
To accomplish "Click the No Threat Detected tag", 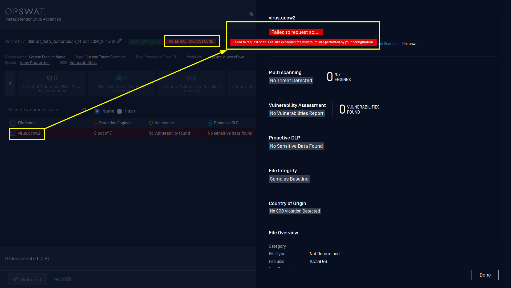I will pos(291,81).
